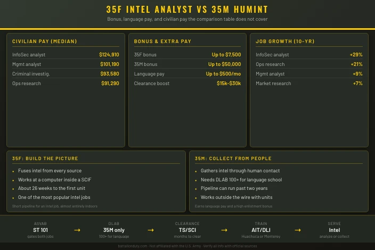Click the '35M: COLLECT FROM PEOPLE' heading
This screenshot has height=250, width=375.
233,159
